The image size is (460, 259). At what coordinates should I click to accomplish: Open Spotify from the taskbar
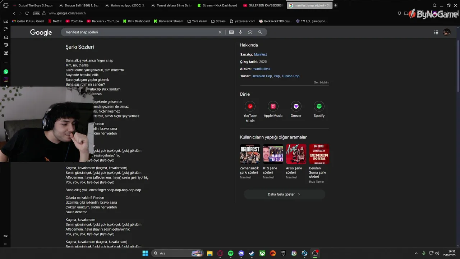click(231, 253)
